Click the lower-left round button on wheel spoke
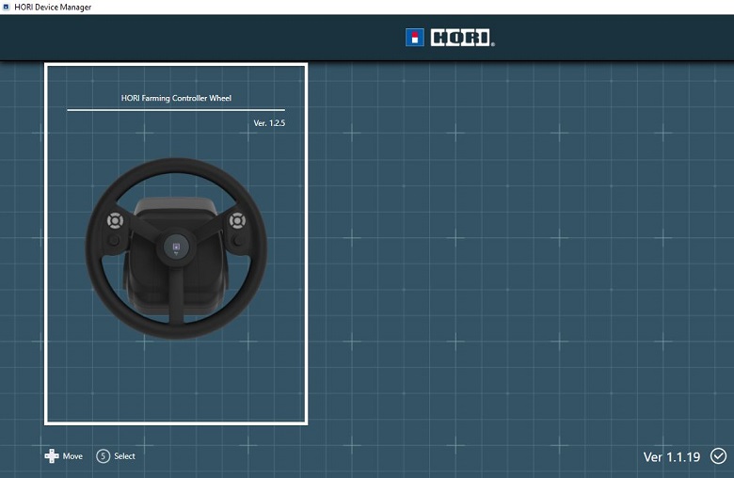The height and width of the screenshot is (478, 734). pos(113,242)
